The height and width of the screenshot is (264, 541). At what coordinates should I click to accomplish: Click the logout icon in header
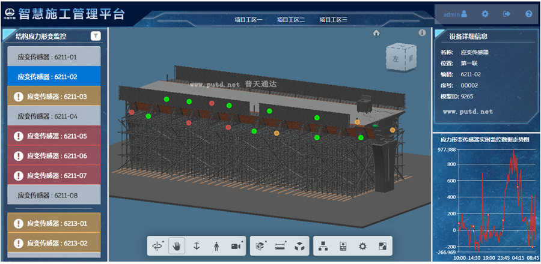click(x=507, y=14)
